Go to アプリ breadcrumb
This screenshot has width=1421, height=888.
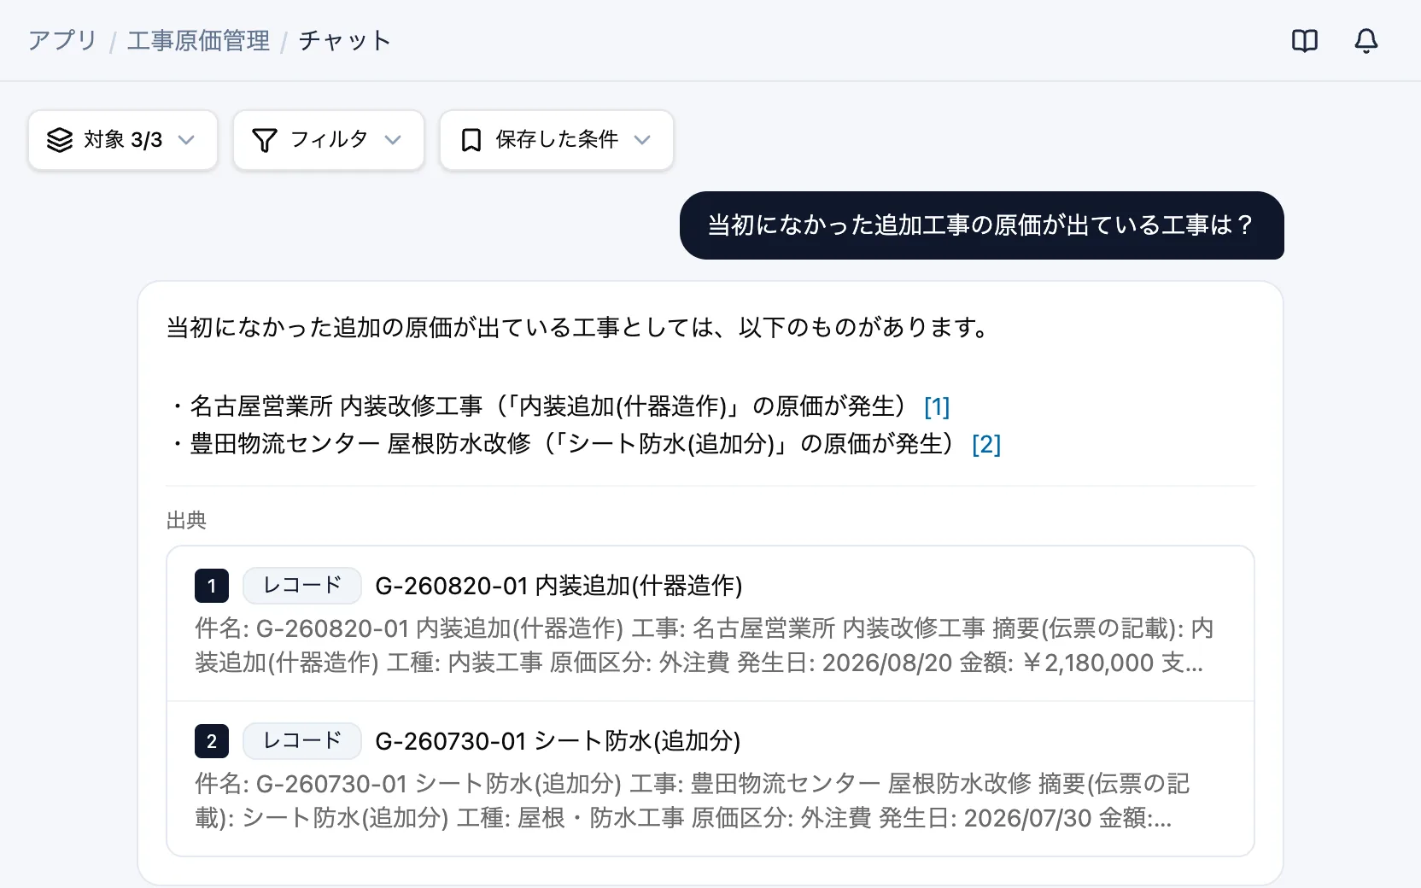point(62,41)
